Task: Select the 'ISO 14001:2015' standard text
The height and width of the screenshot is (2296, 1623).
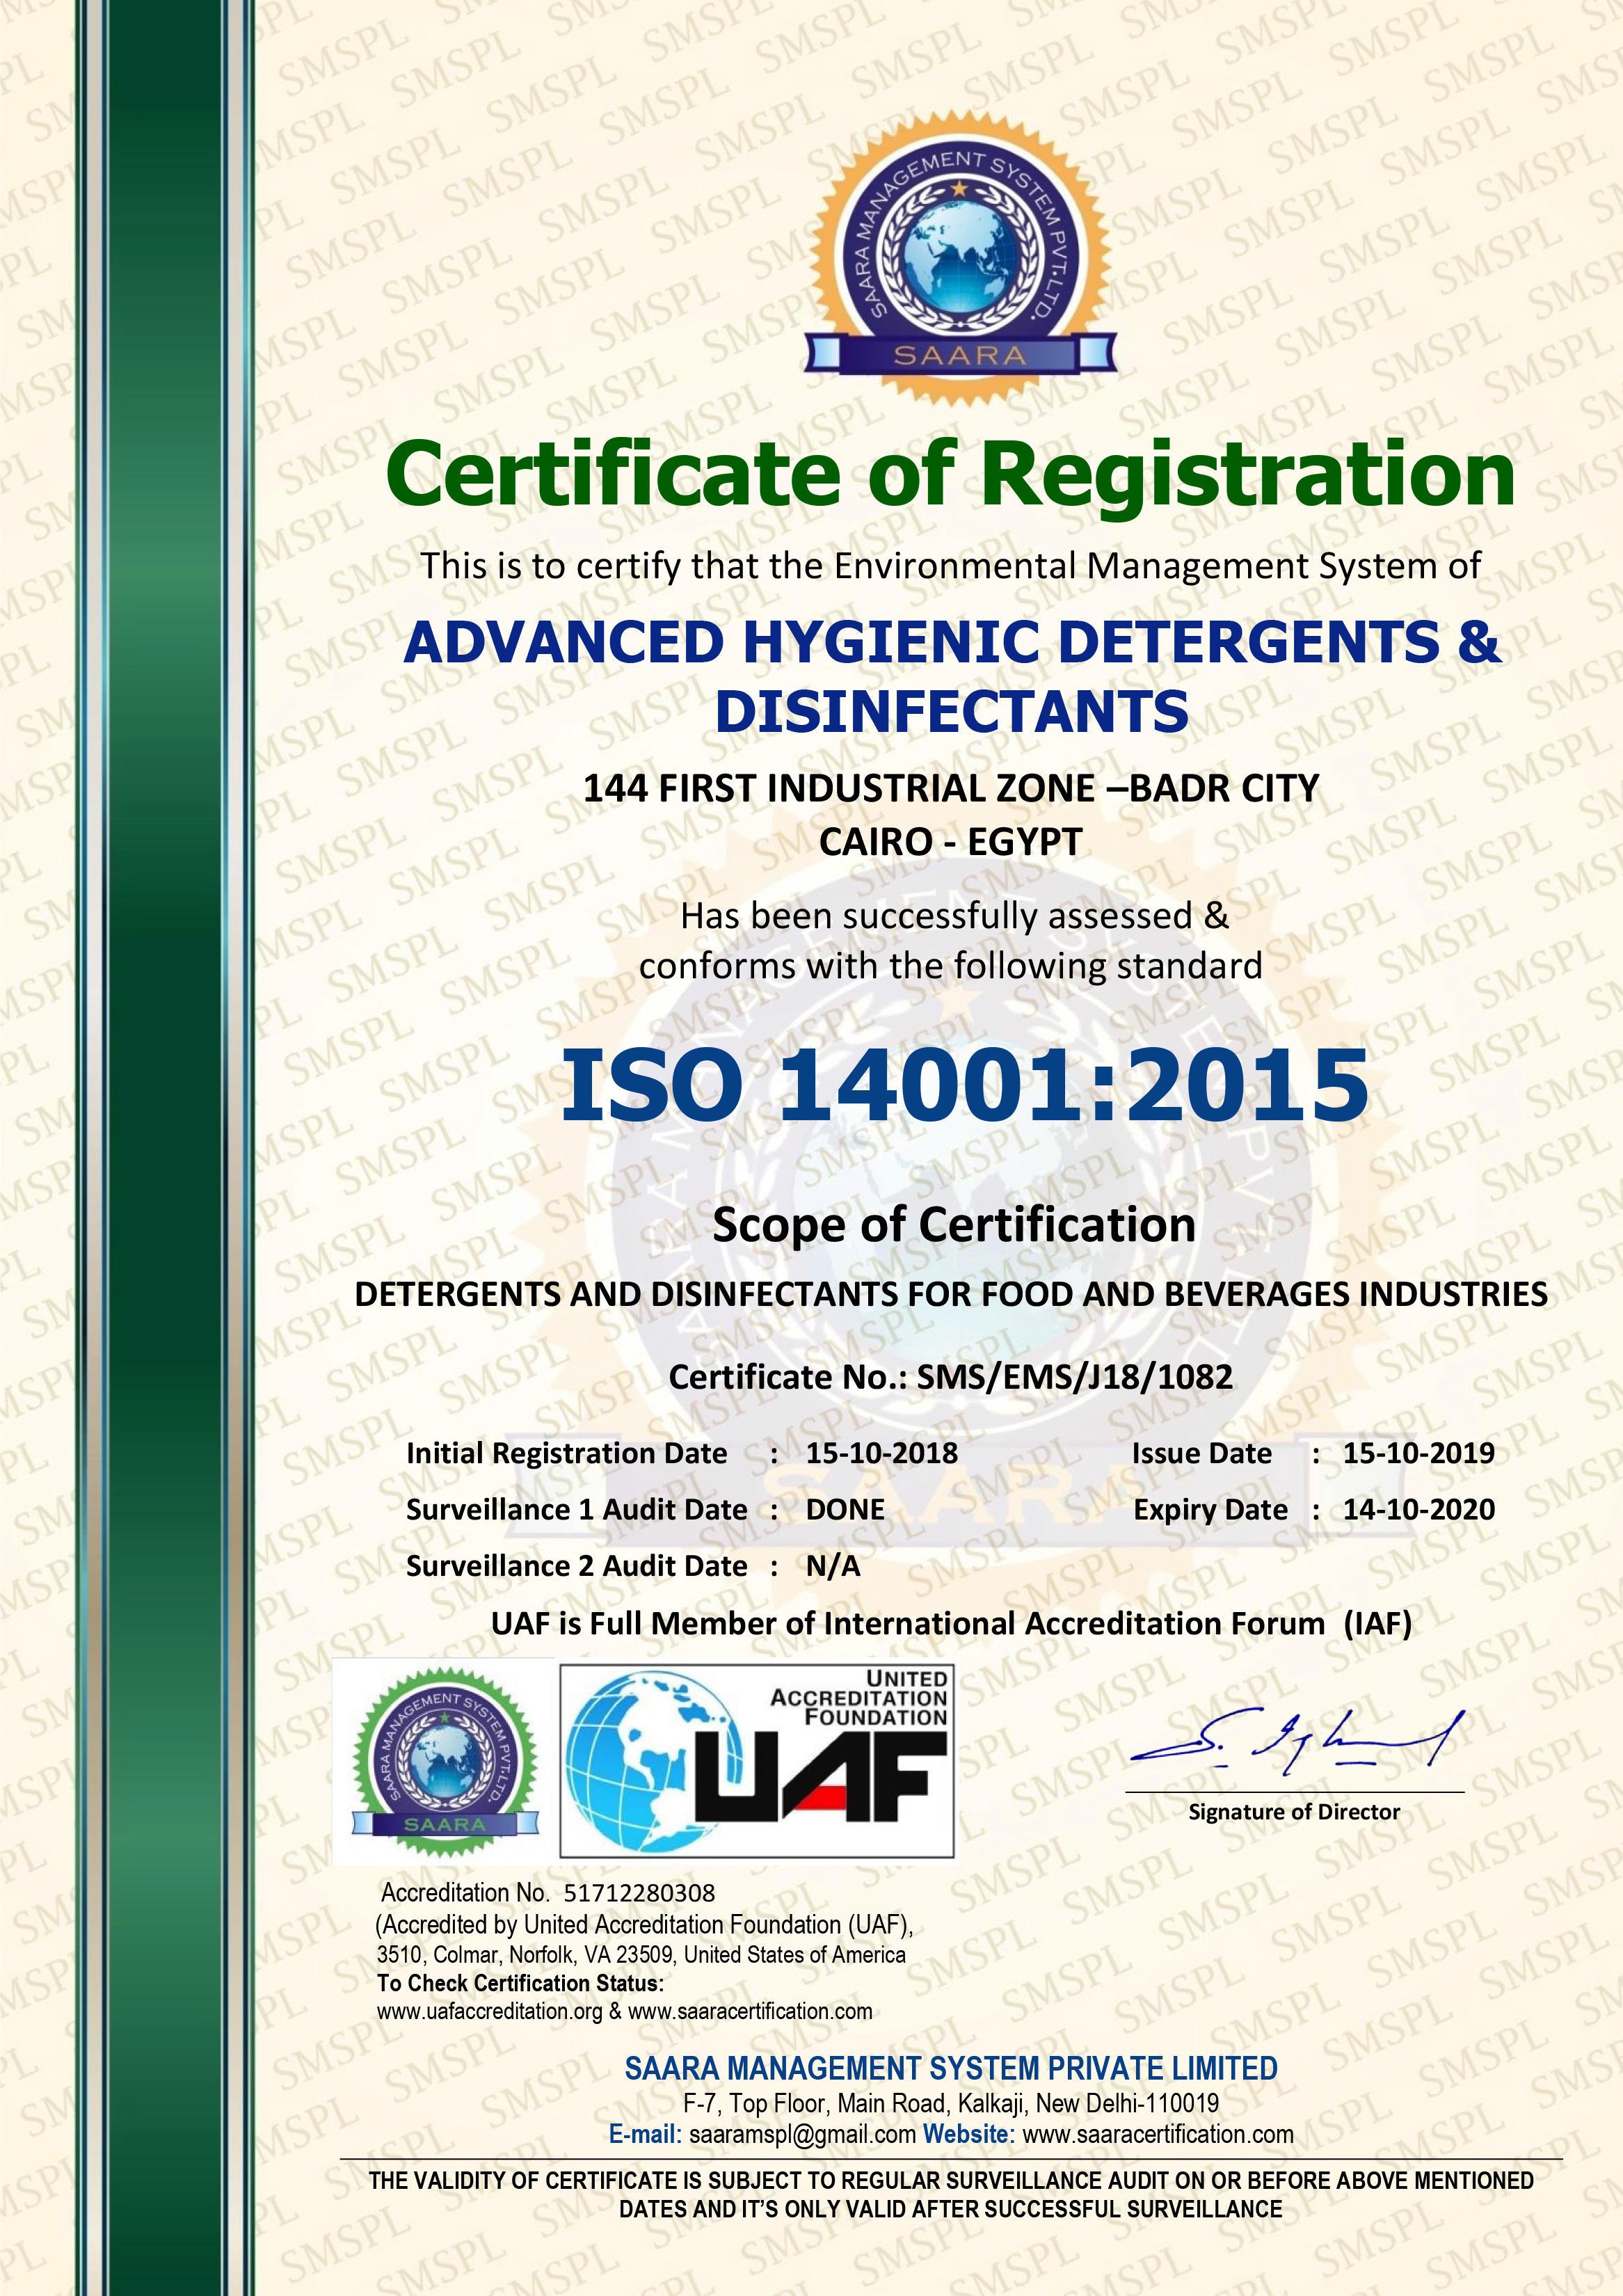Action: tap(964, 1085)
